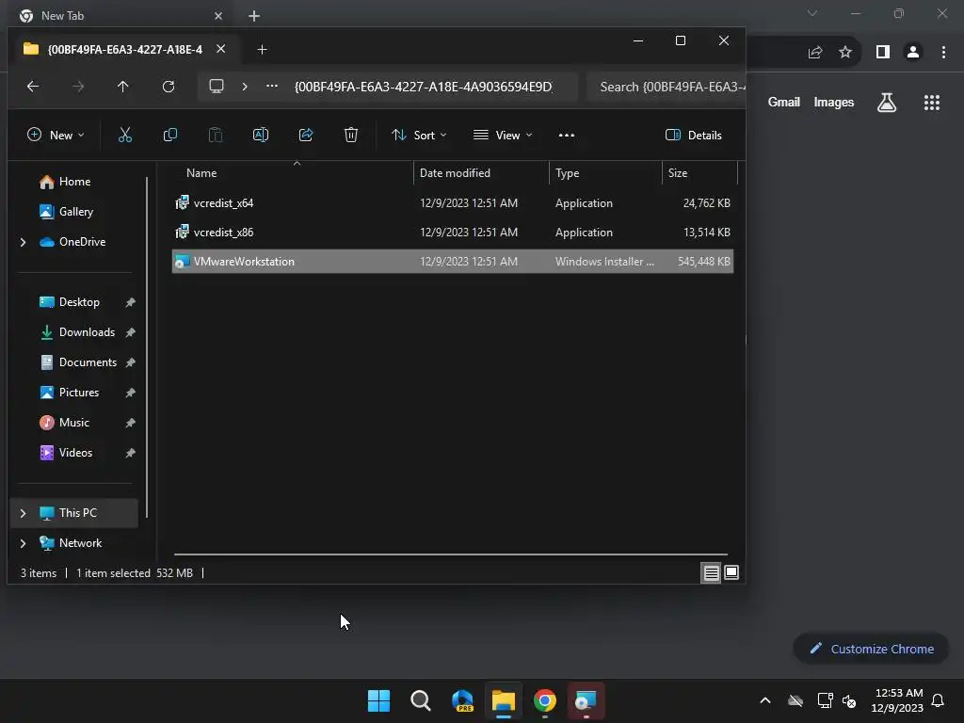This screenshot has height=723, width=964.
Task: Add a new Explorer tab
Action: click(x=262, y=49)
